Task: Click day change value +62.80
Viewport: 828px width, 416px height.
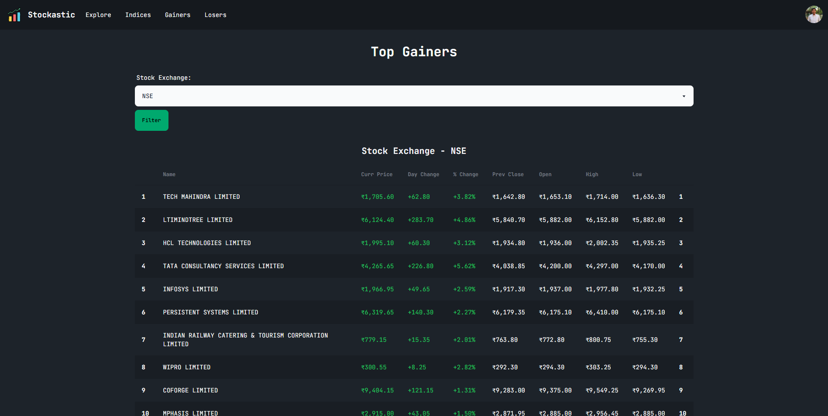Action: point(419,197)
